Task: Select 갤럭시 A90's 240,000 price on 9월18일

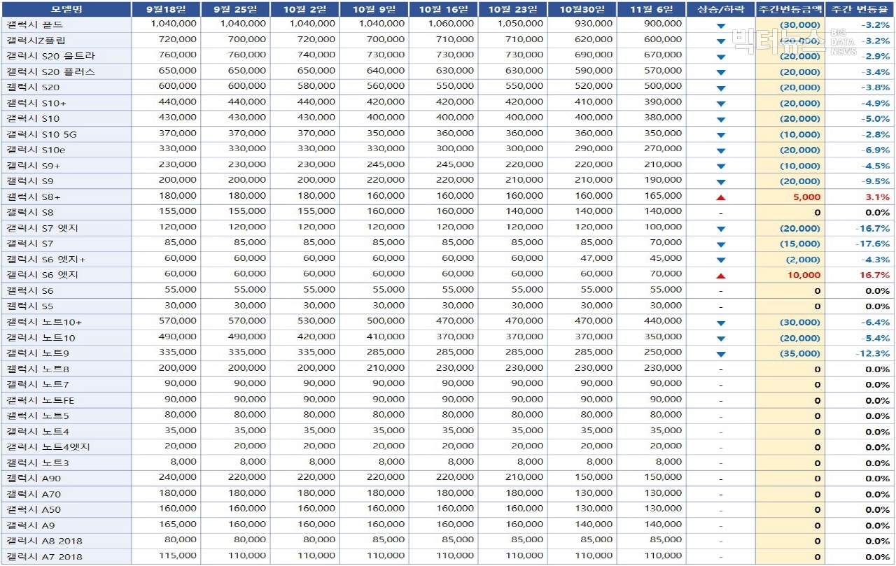Action: (178, 478)
